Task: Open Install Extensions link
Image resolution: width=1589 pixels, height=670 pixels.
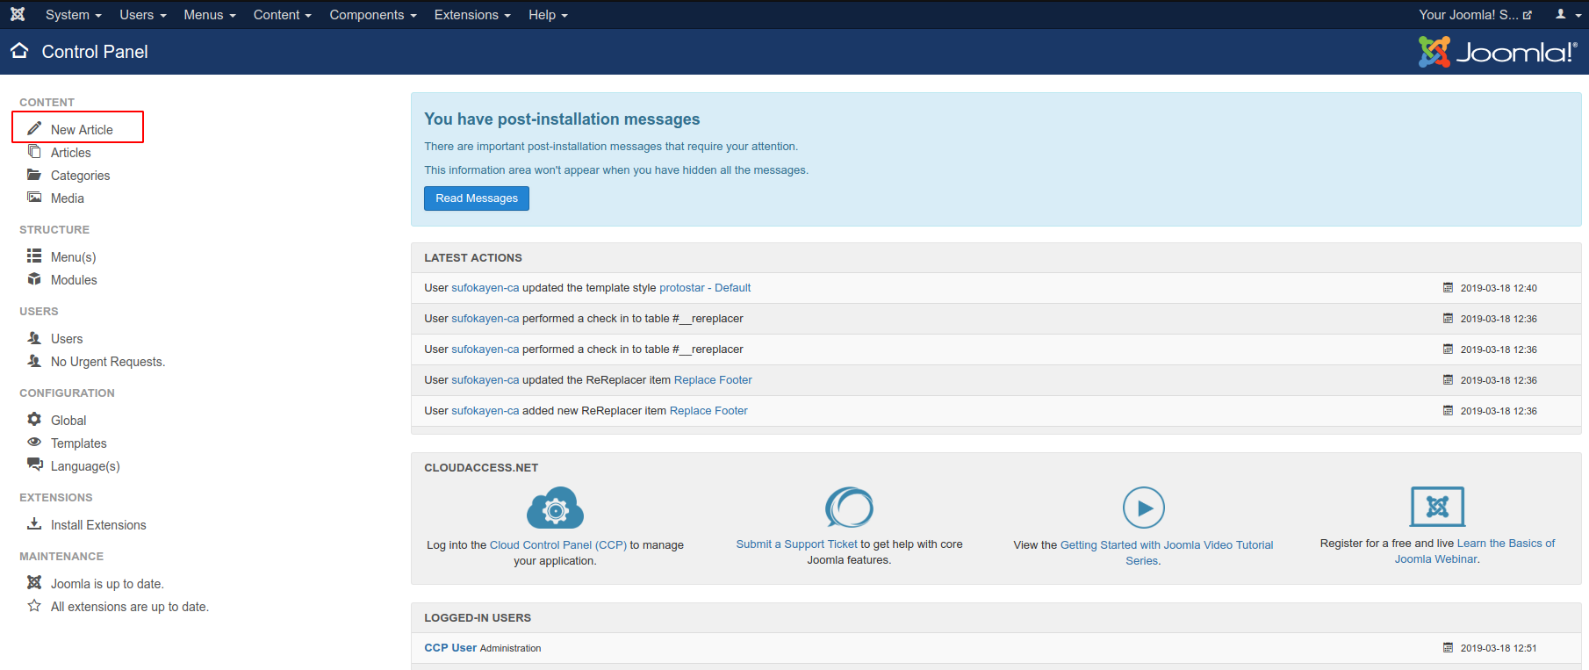Action: 98,525
